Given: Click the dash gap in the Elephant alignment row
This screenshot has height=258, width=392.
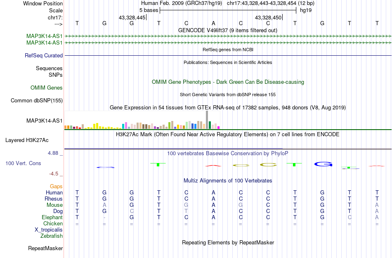Looking at the screenshot, I should (x=104, y=218).
